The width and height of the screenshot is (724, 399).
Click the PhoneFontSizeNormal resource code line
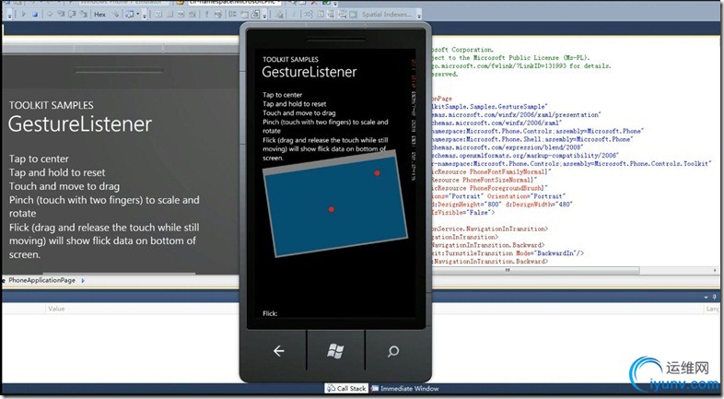(x=485, y=180)
